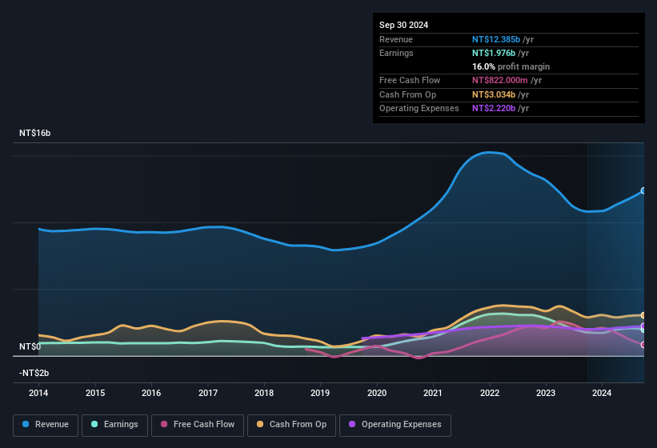657x448 pixels.
Task: Click the NT$822.000m free cash flow value
Action: tap(500, 80)
